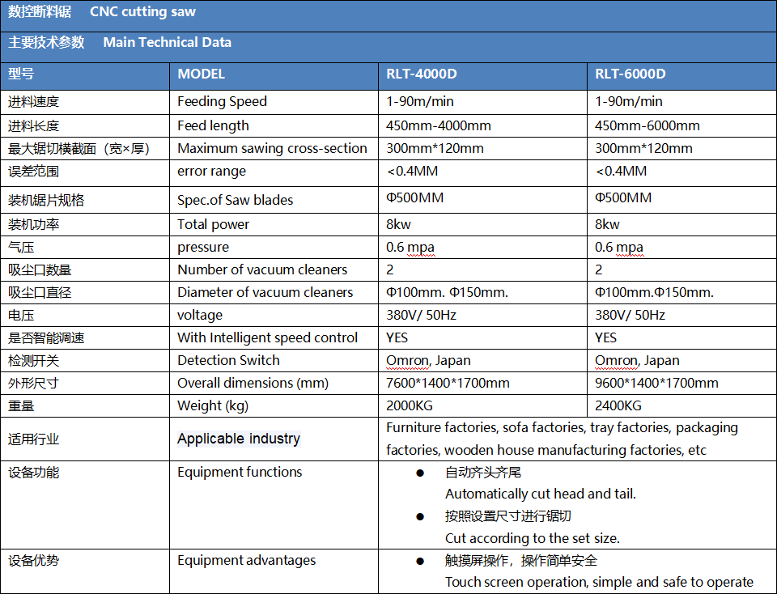Click underlined 'Omron, Japan' in RLT-6000D column
This screenshot has width=777, height=594.
637,361
